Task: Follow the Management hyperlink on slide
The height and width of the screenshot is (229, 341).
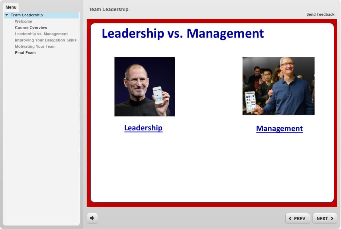Action: (279, 129)
